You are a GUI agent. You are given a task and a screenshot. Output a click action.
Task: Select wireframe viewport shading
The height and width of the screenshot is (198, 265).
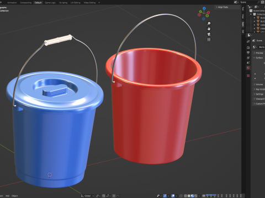[x=185, y=196]
